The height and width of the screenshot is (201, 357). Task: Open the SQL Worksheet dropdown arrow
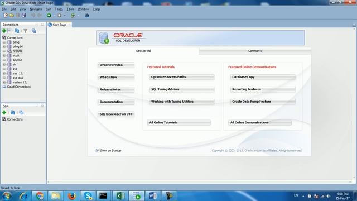click(78, 16)
